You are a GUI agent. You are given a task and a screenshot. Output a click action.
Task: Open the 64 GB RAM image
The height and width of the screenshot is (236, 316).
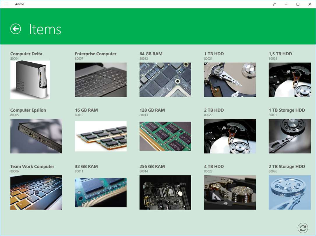click(x=165, y=80)
